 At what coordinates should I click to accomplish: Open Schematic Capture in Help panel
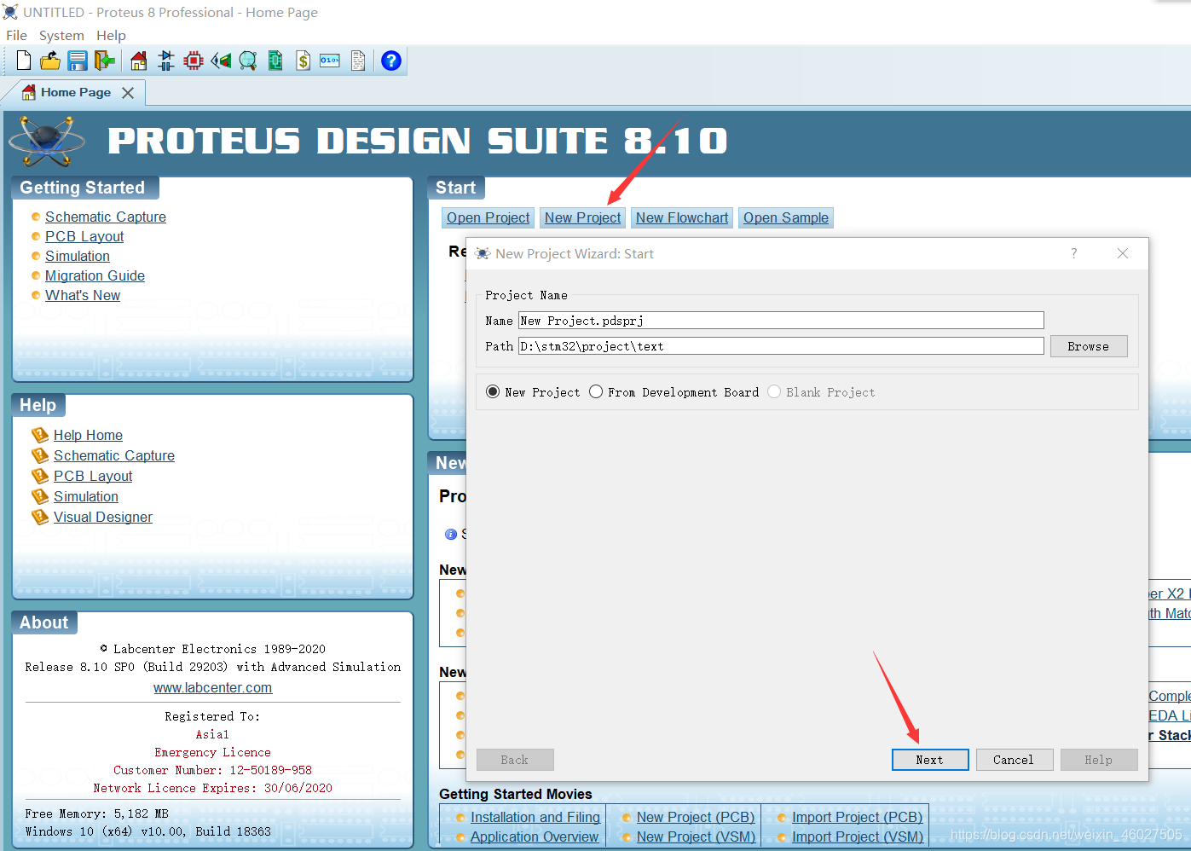pyautogui.click(x=114, y=455)
